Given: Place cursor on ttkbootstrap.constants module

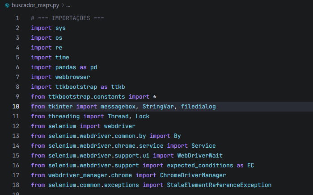Looking at the screenshot, I should click(x=87, y=97).
